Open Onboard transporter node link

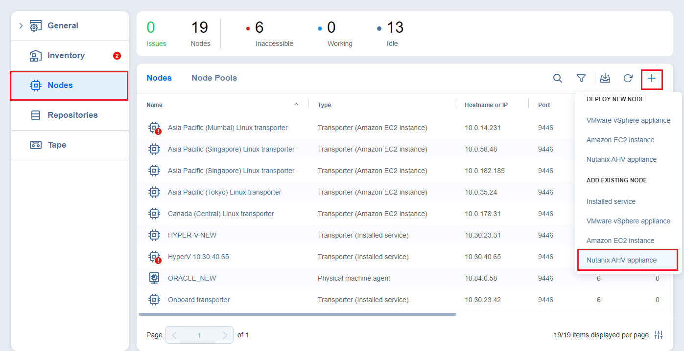pyautogui.click(x=198, y=300)
